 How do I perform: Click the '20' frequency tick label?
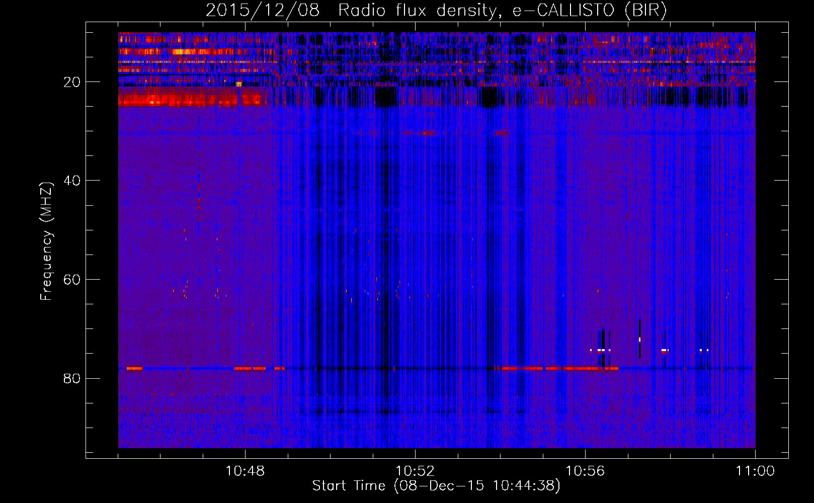(72, 82)
